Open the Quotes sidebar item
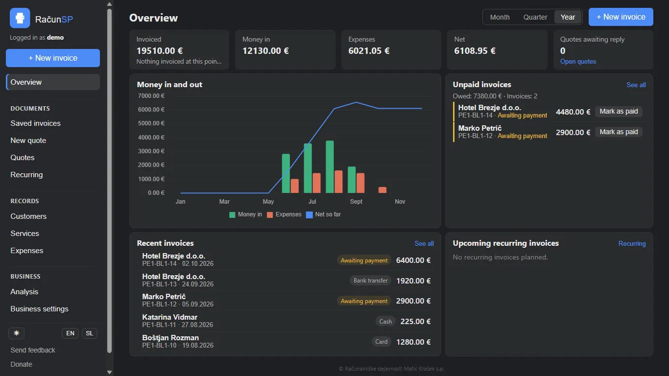This screenshot has height=376, width=669. (x=53, y=158)
